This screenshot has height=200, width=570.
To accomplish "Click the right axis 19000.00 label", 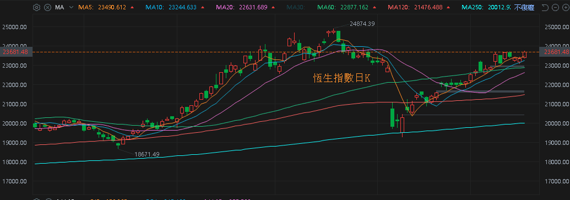I will click(x=557, y=143).
